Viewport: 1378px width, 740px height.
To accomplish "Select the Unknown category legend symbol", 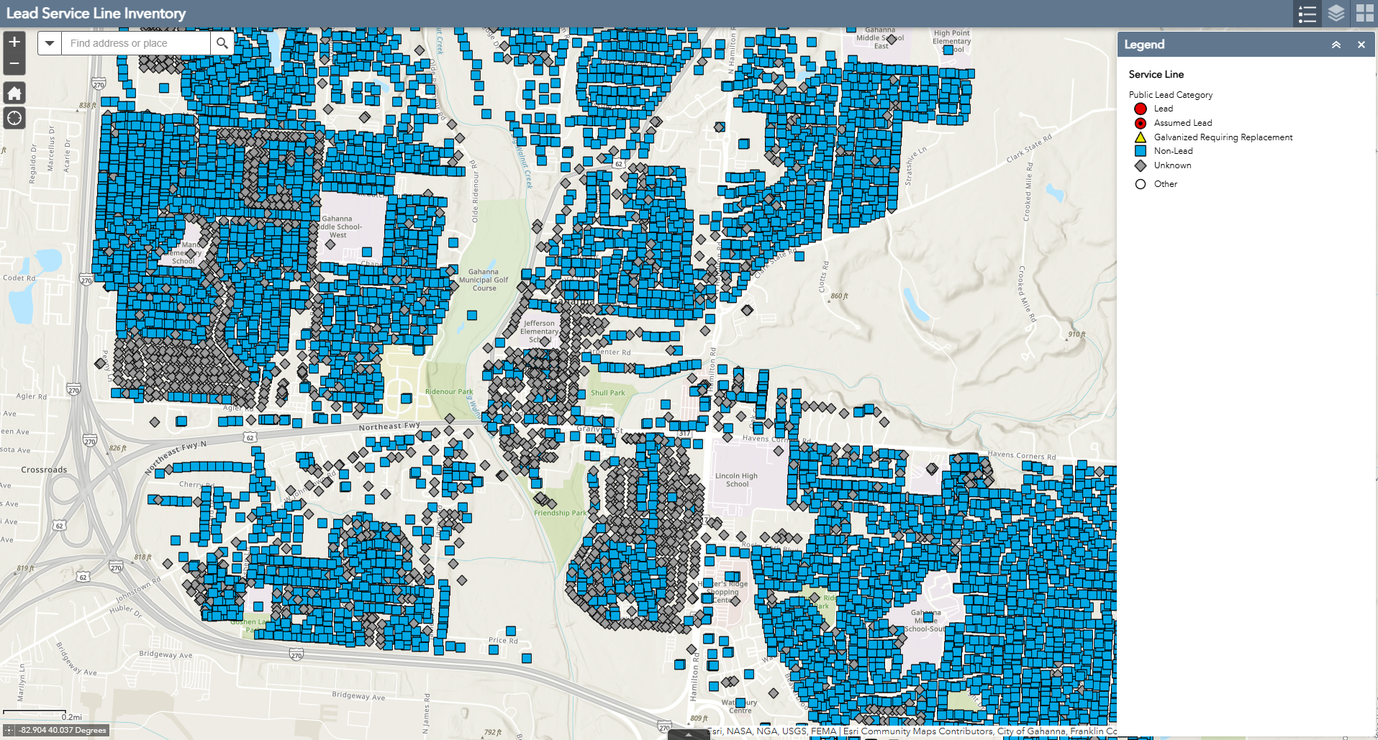I will coord(1141,165).
